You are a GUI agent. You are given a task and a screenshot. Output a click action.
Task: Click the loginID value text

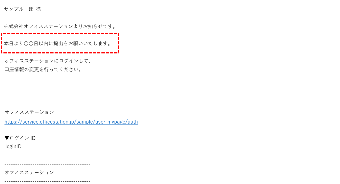click(14, 147)
